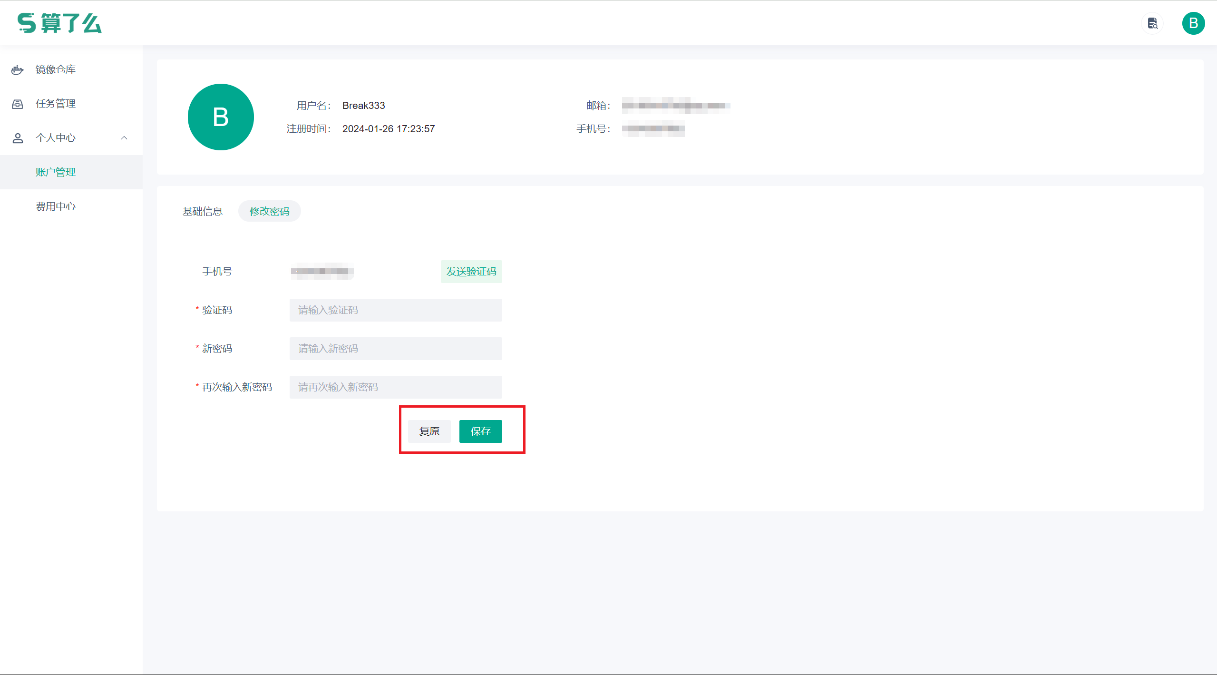Click the green 保存 button

(480, 431)
